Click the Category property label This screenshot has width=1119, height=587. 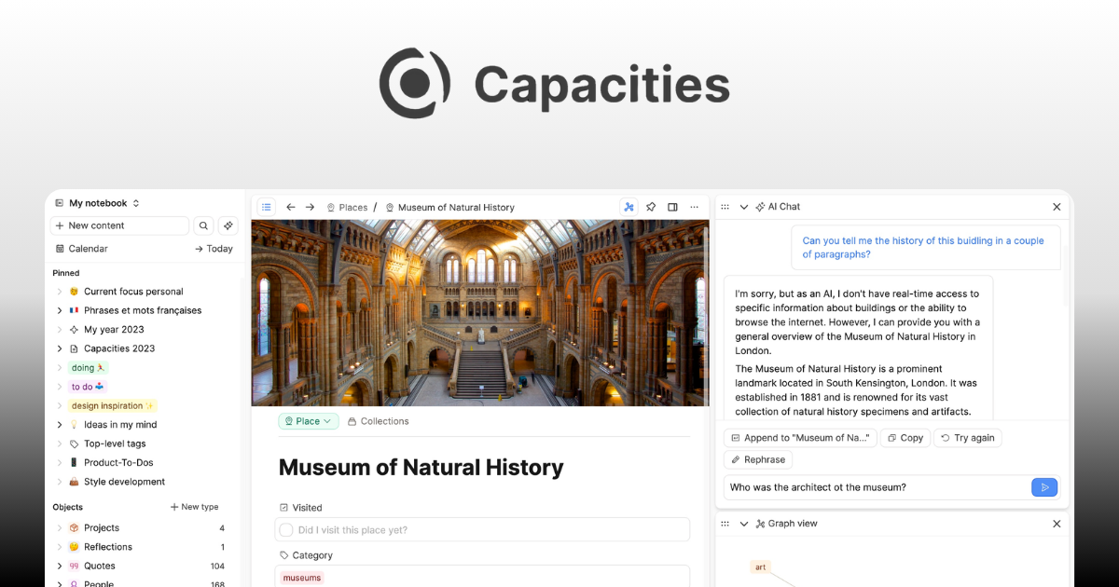[306, 555]
